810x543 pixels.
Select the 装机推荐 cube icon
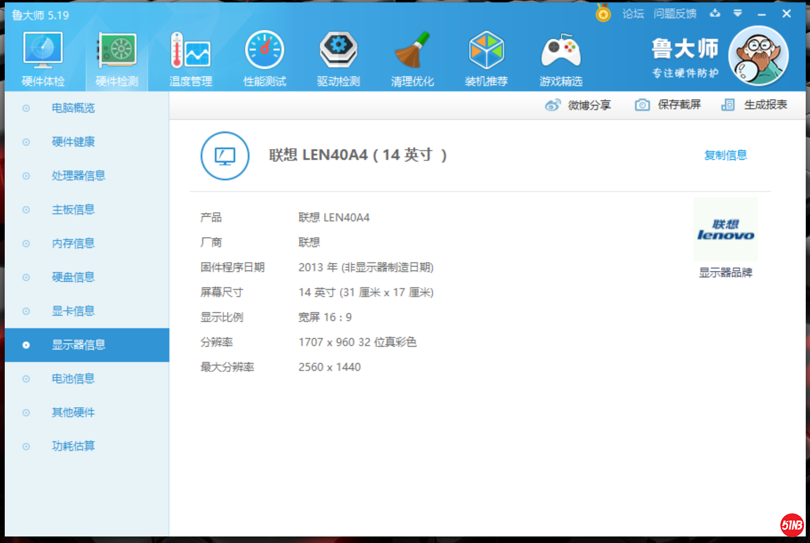[x=486, y=51]
